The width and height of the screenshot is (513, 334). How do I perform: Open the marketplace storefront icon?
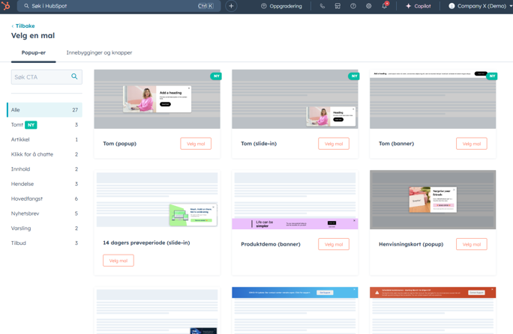pyautogui.click(x=337, y=6)
